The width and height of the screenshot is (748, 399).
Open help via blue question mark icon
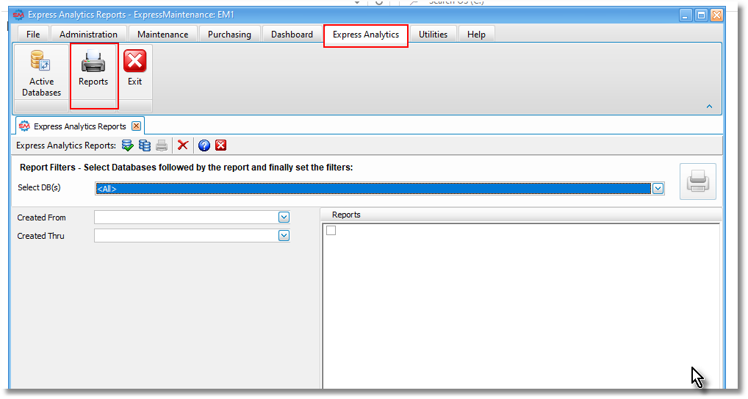tap(204, 145)
